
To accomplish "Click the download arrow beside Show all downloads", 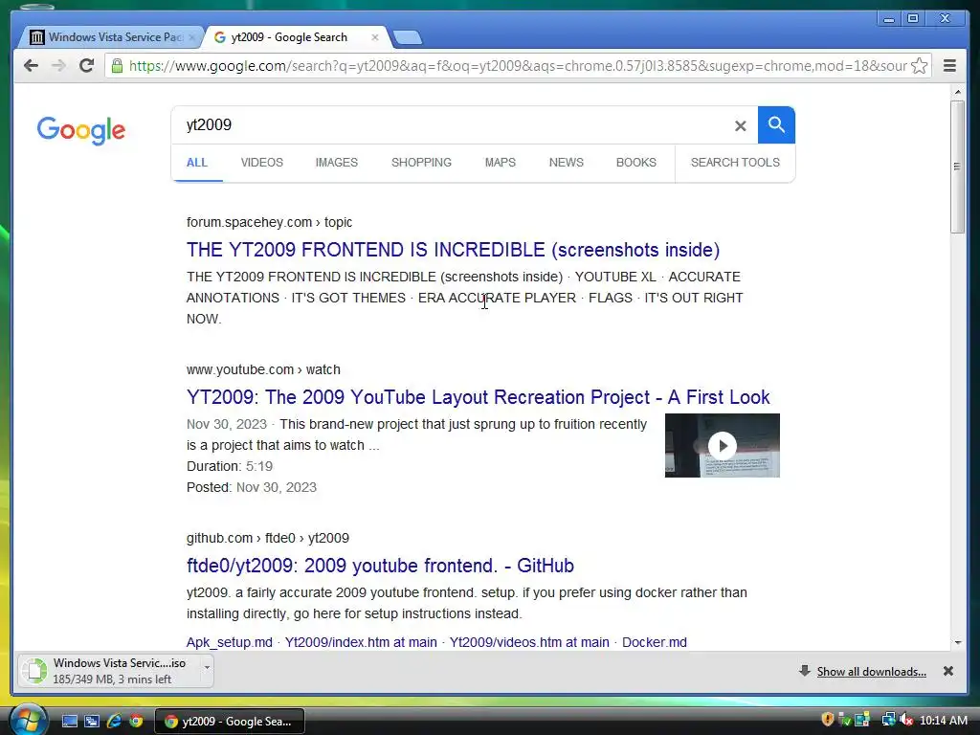I will pos(804,671).
